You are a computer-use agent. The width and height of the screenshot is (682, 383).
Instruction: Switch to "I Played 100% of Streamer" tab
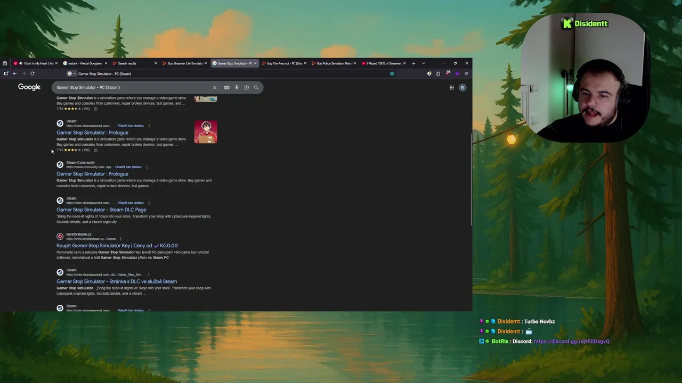pos(383,63)
